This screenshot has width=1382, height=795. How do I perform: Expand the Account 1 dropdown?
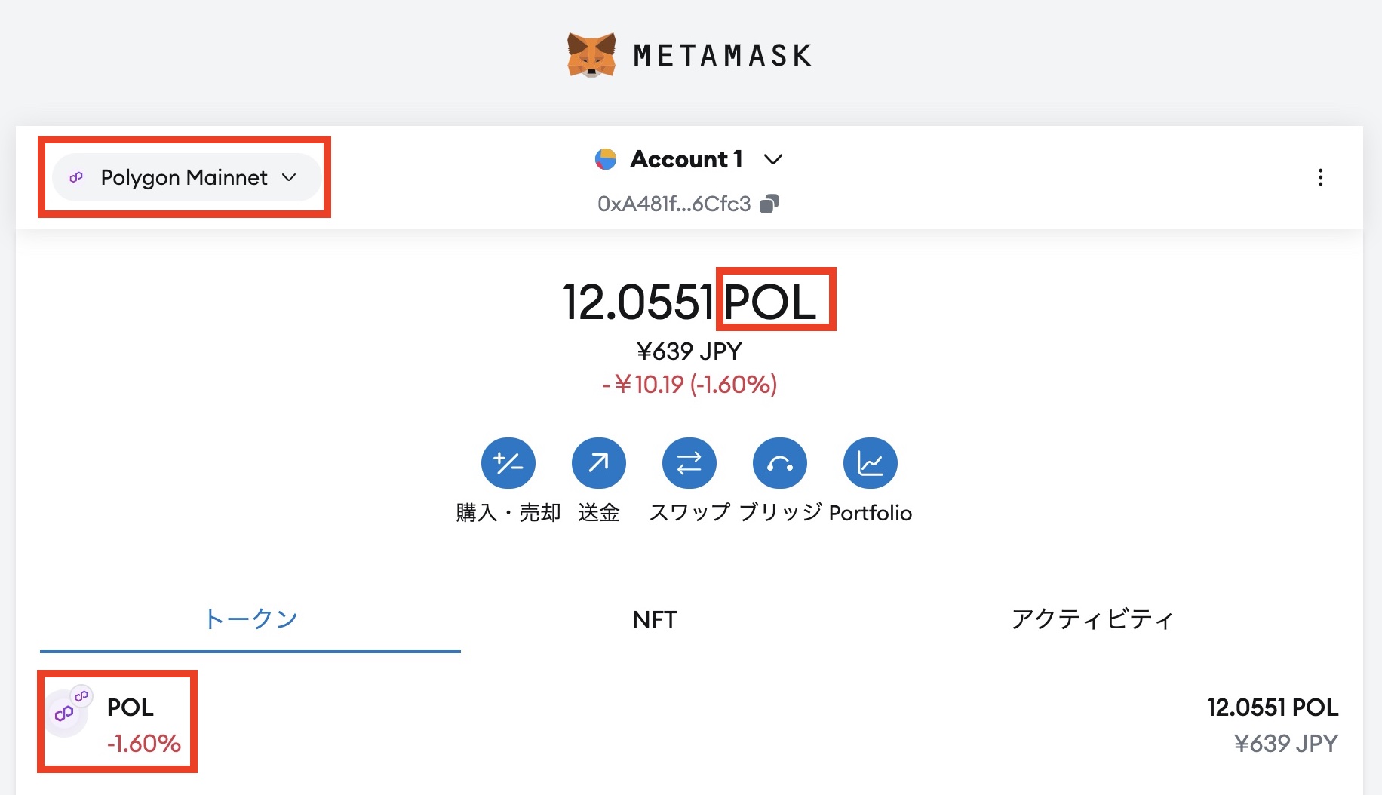click(x=772, y=159)
